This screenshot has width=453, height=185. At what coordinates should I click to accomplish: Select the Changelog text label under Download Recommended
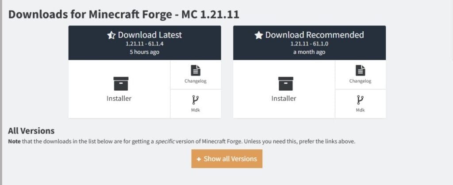pyautogui.click(x=360, y=81)
